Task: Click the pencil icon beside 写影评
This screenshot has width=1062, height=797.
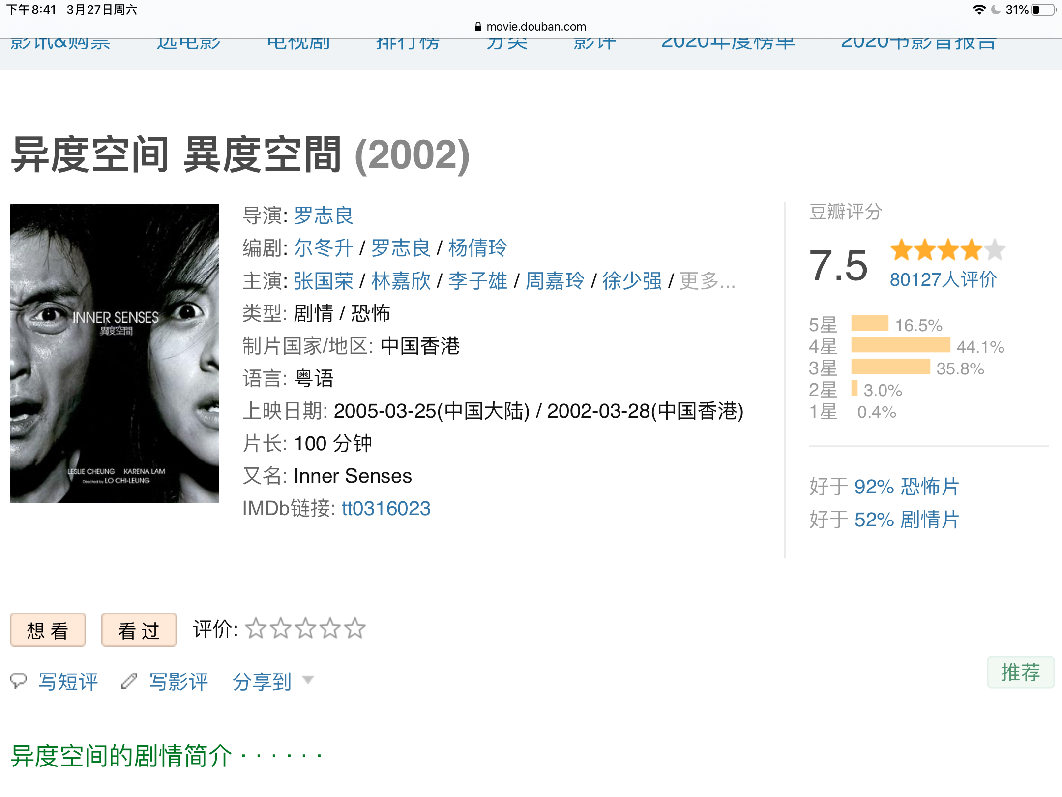Action: 129,681
